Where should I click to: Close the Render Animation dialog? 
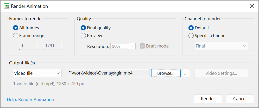(x=252, y=6)
